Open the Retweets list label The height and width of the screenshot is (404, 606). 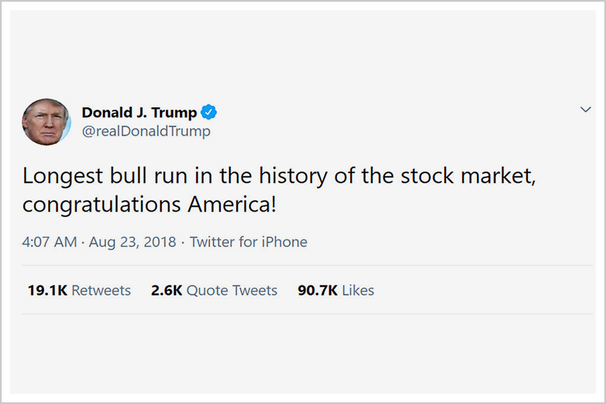pyautogui.click(x=101, y=291)
